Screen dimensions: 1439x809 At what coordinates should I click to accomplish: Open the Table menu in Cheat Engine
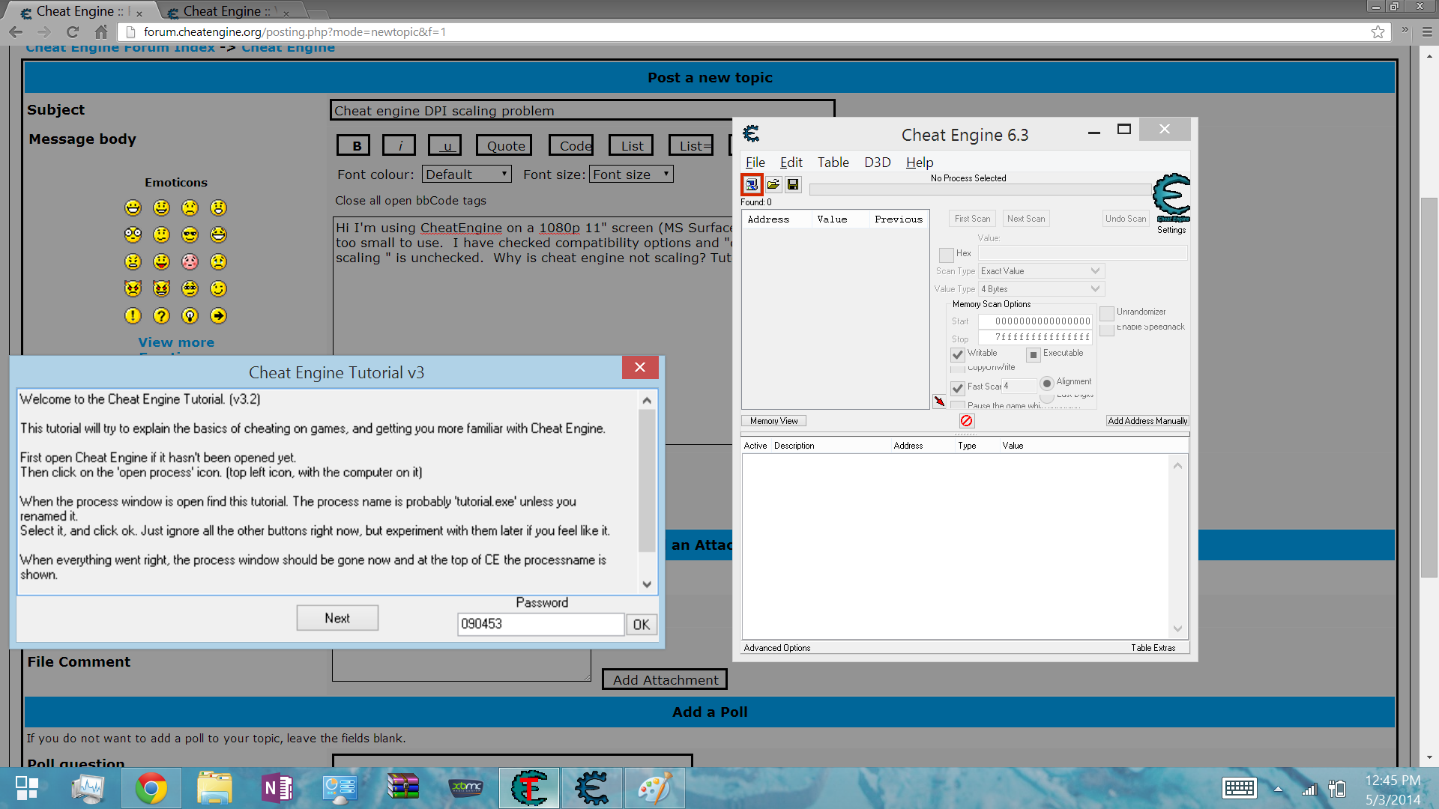click(x=833, y=163)
